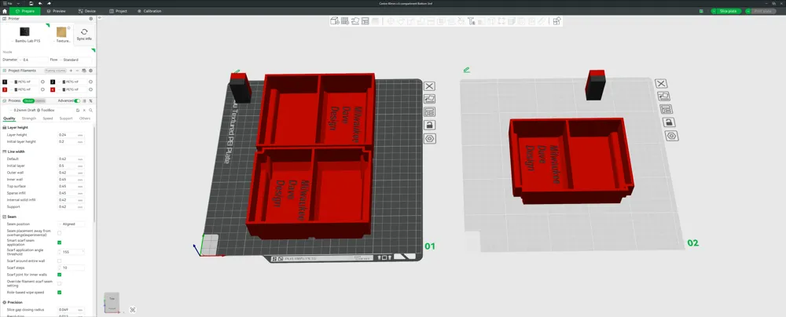
Task: Open filament 3 PETG HF dropdown
Action: (24, 89)
